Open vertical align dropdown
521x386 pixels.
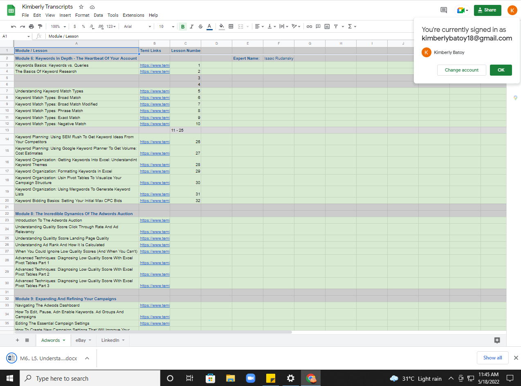point(271,27)
